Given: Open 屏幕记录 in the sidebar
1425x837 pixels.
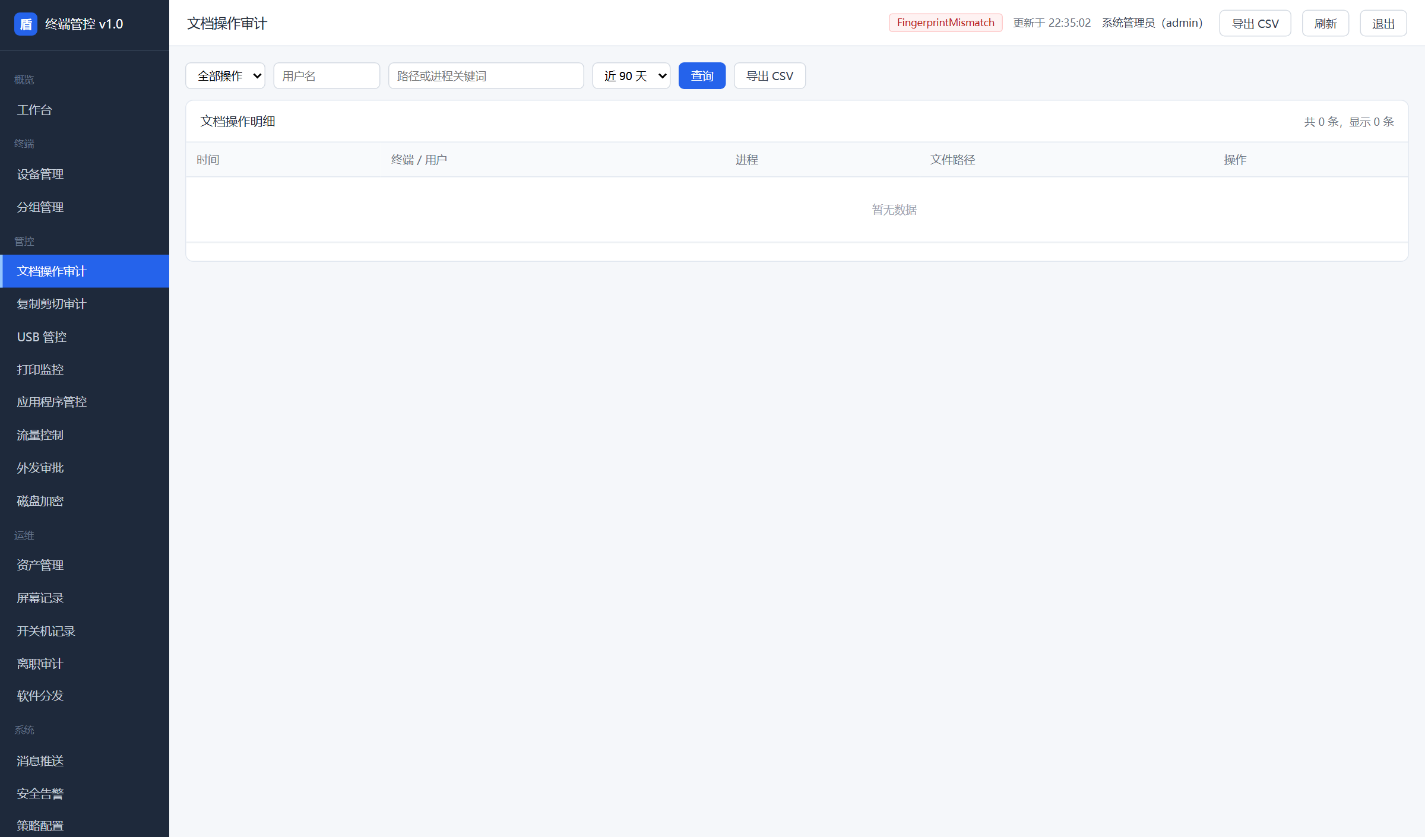Looking at the screenshot, I should coord(84,598).
